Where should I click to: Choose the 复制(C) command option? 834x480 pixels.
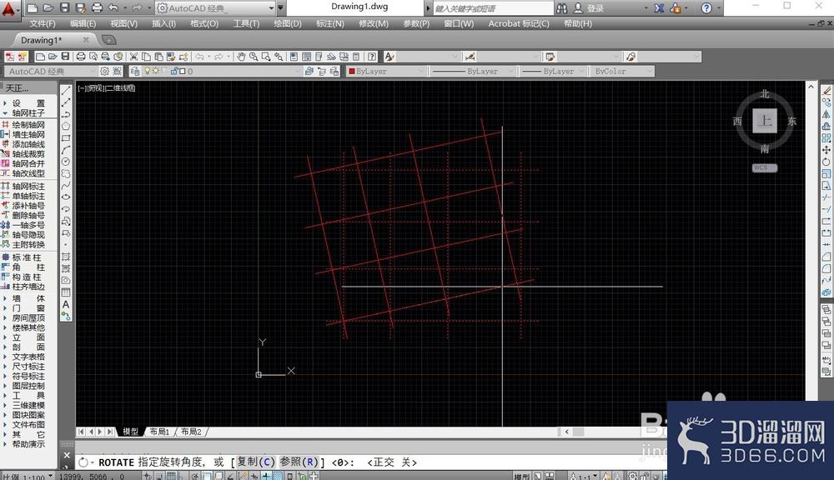click(256, 462)
